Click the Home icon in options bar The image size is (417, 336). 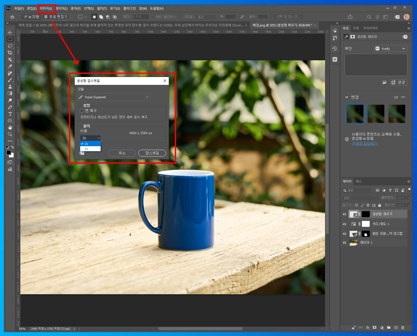[12, 17]
